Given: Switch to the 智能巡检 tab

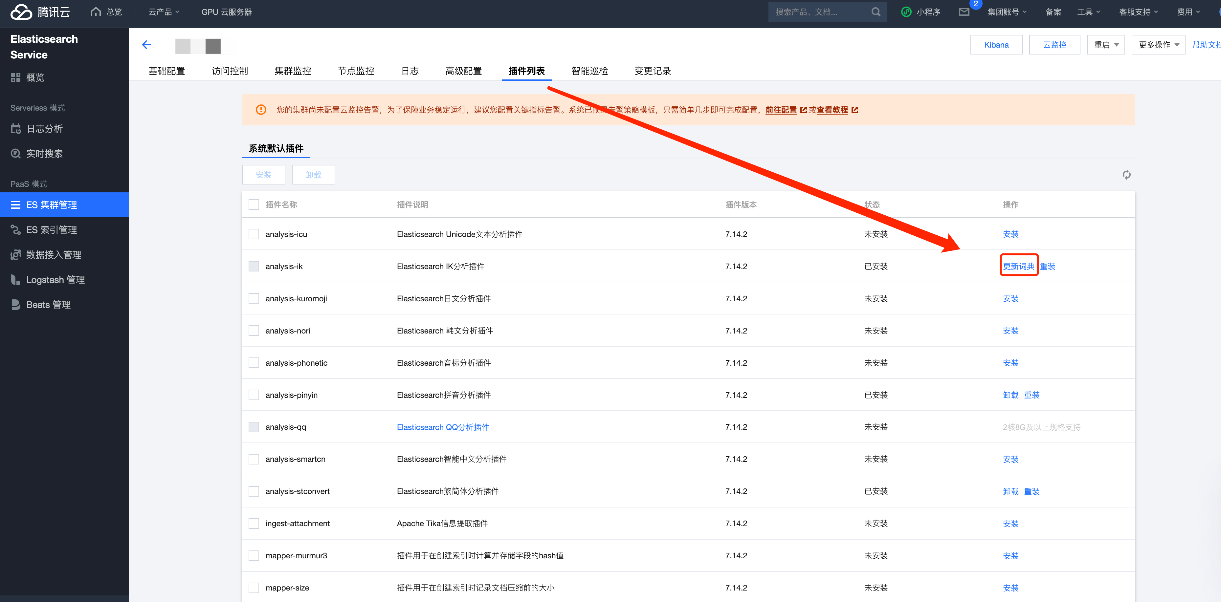Looking at the screenshot, I should click(x=589, y=71).
